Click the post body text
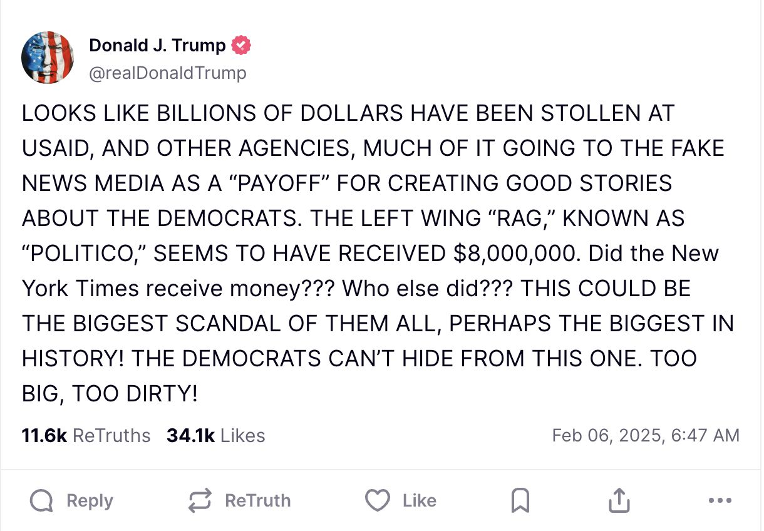764x531 pixels. 376,253
